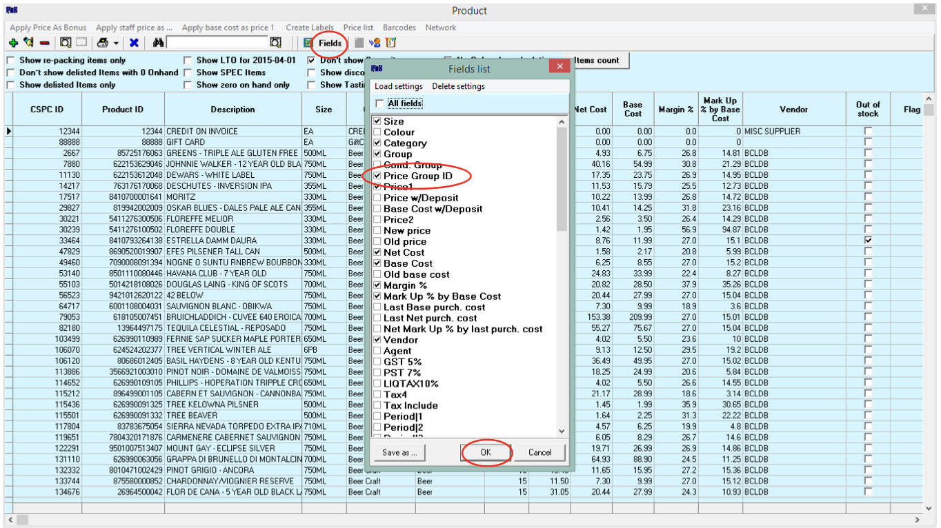Uncheck the Size field checkbox
Image resolution: width=941 pixels, height=528 pixels.
coord(377,121)
